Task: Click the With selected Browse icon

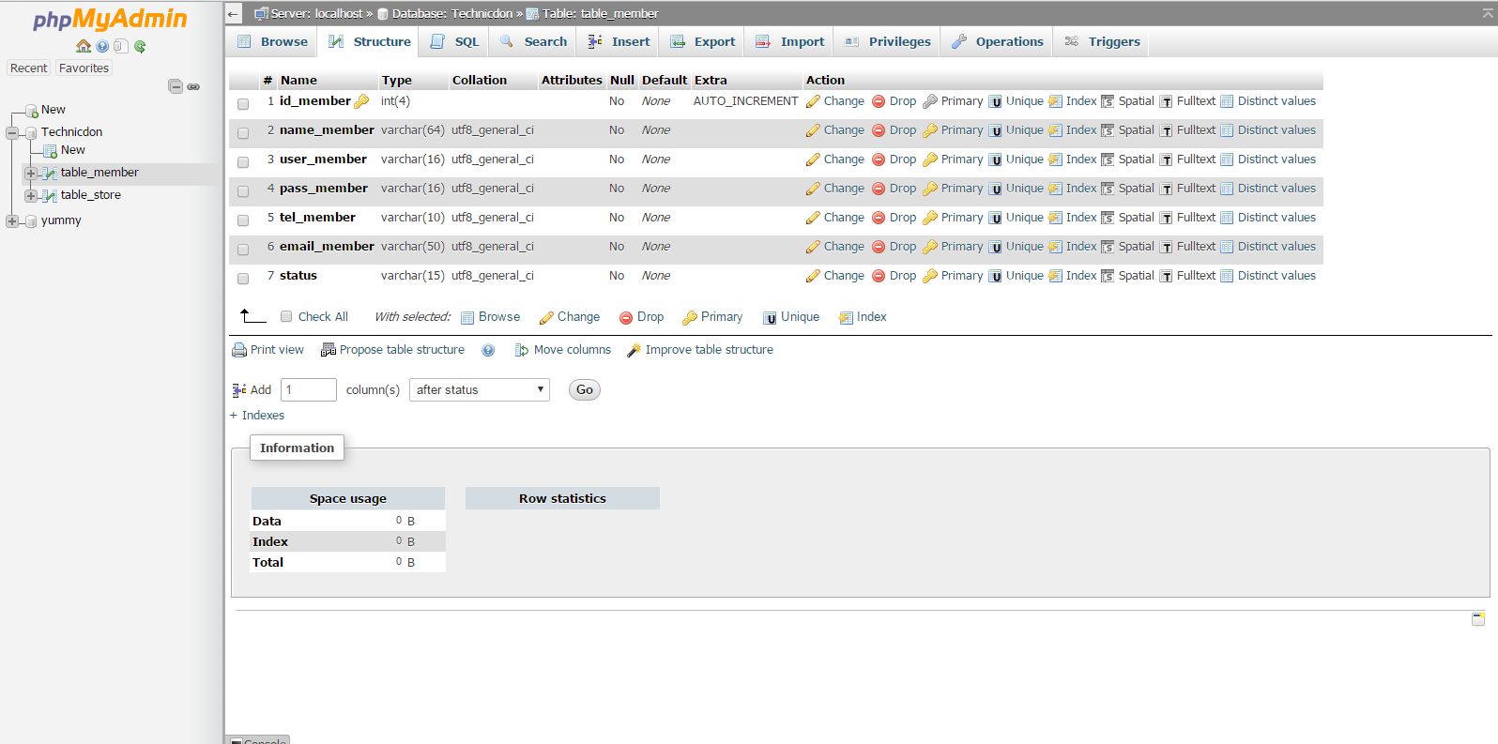Action: point(467,318)
